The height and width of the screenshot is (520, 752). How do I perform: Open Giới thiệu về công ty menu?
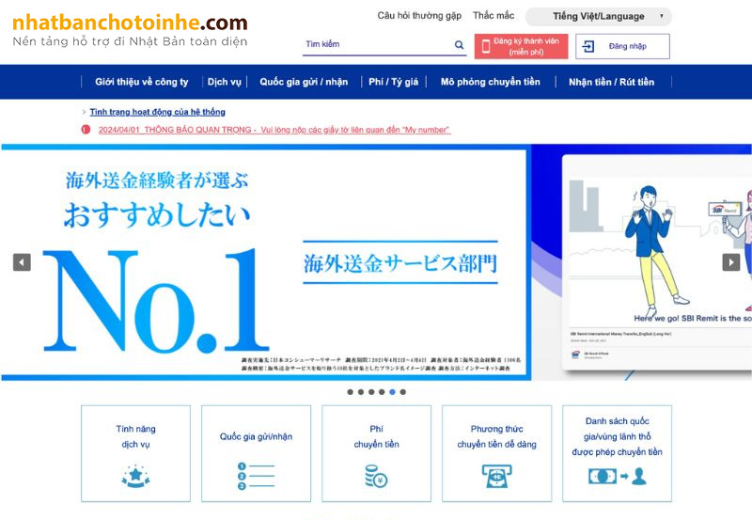click(141, 82)
